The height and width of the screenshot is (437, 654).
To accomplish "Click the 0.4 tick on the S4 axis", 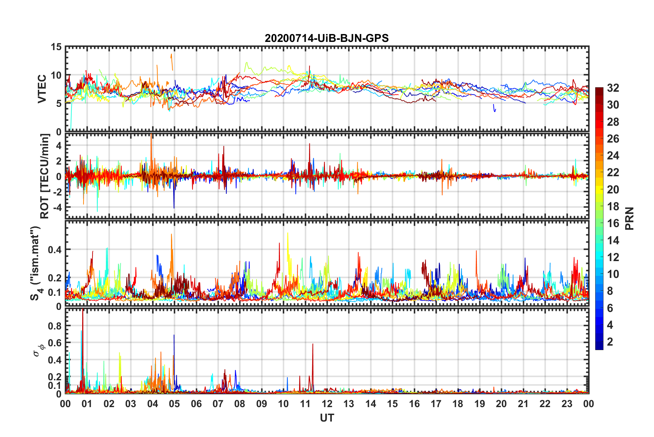I will (x=55, y=249).
